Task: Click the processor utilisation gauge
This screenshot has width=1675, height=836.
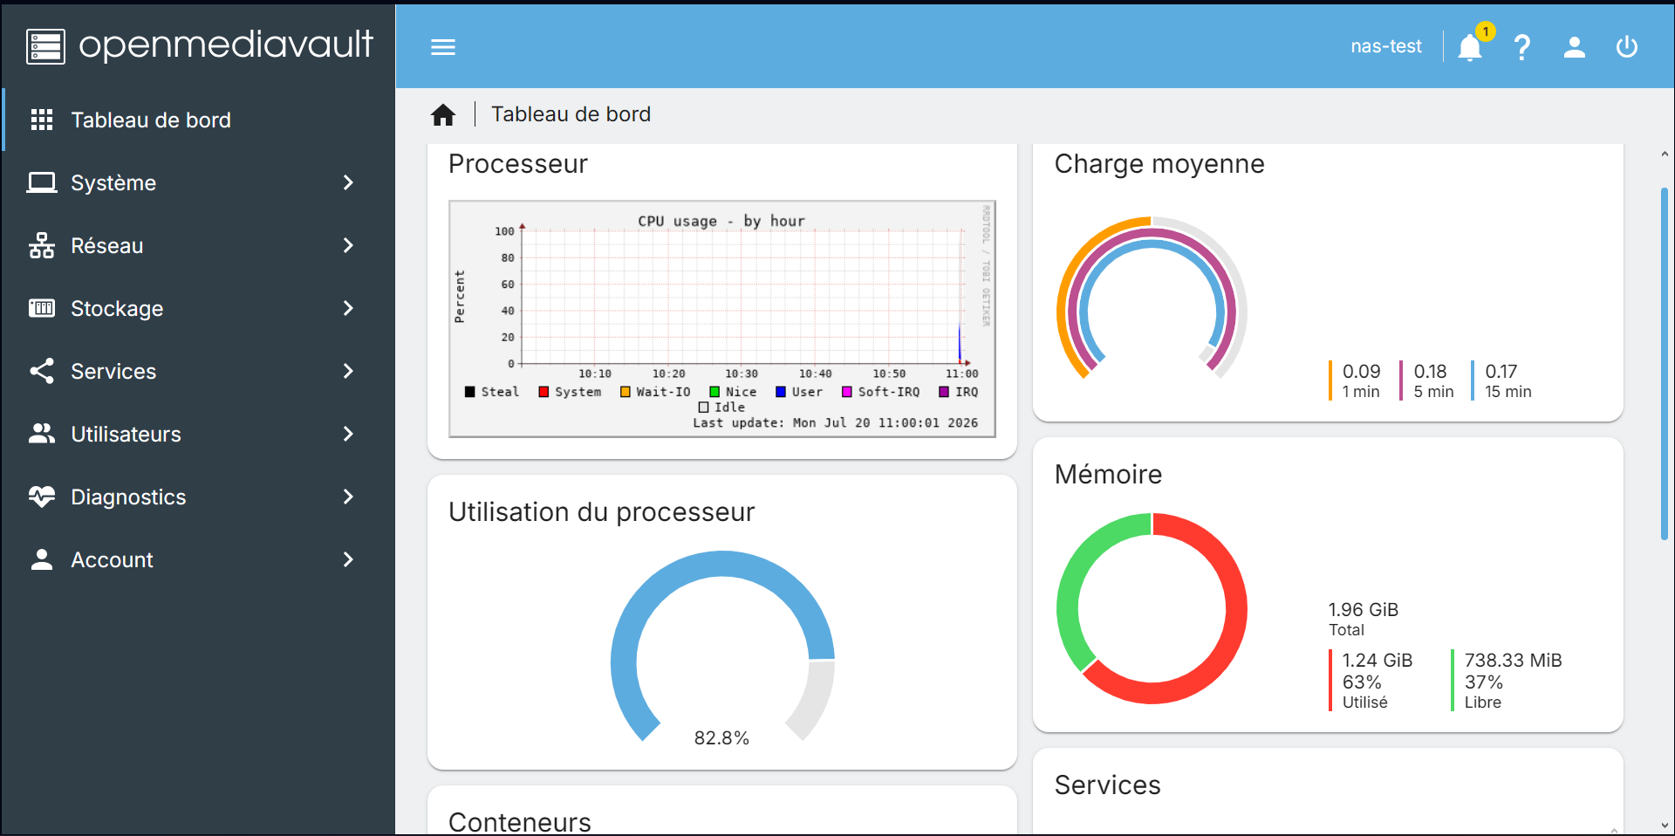Action: click(722, 646)
